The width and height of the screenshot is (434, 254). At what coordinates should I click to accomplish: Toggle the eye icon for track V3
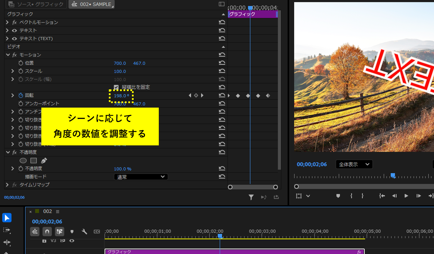72,241
